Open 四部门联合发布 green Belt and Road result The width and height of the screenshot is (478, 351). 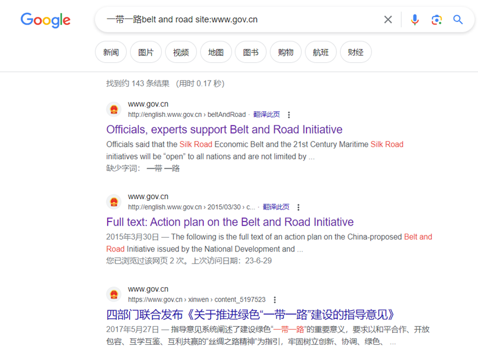click(251, 314)
